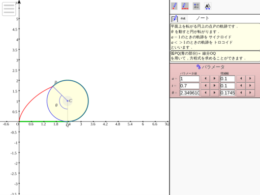Select the grid/axes settings tool
260x195 pixels.
point(197,6)
